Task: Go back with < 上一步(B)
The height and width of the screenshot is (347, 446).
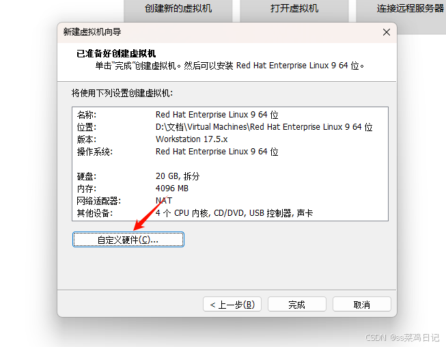Action: click(x=232, y=305)
